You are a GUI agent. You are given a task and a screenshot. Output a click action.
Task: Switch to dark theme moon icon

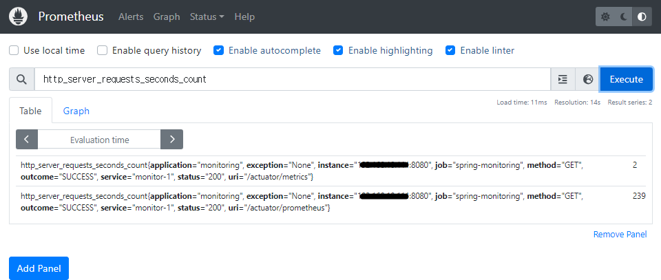pos(624,17)
